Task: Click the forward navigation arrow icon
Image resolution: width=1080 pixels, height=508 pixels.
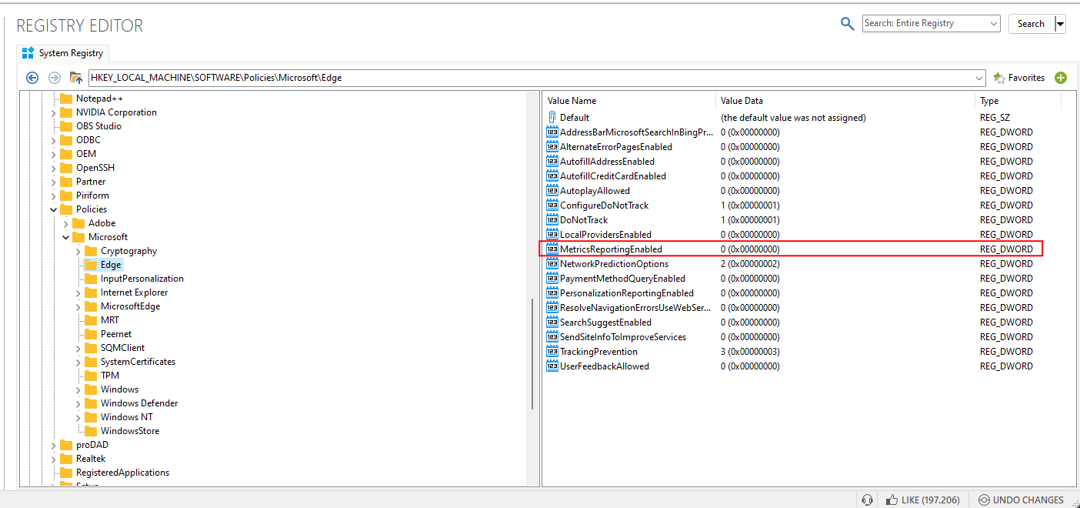Action: point(55,78)
